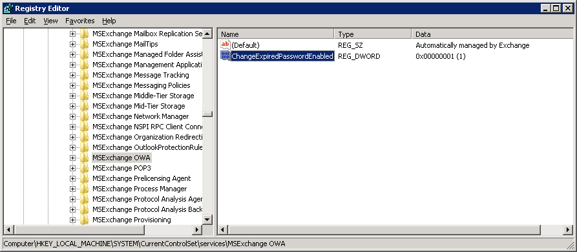Select ChangeExpiredPasswordEnabled value name
This screenshot has width=577, height=252.
[282, 56]
